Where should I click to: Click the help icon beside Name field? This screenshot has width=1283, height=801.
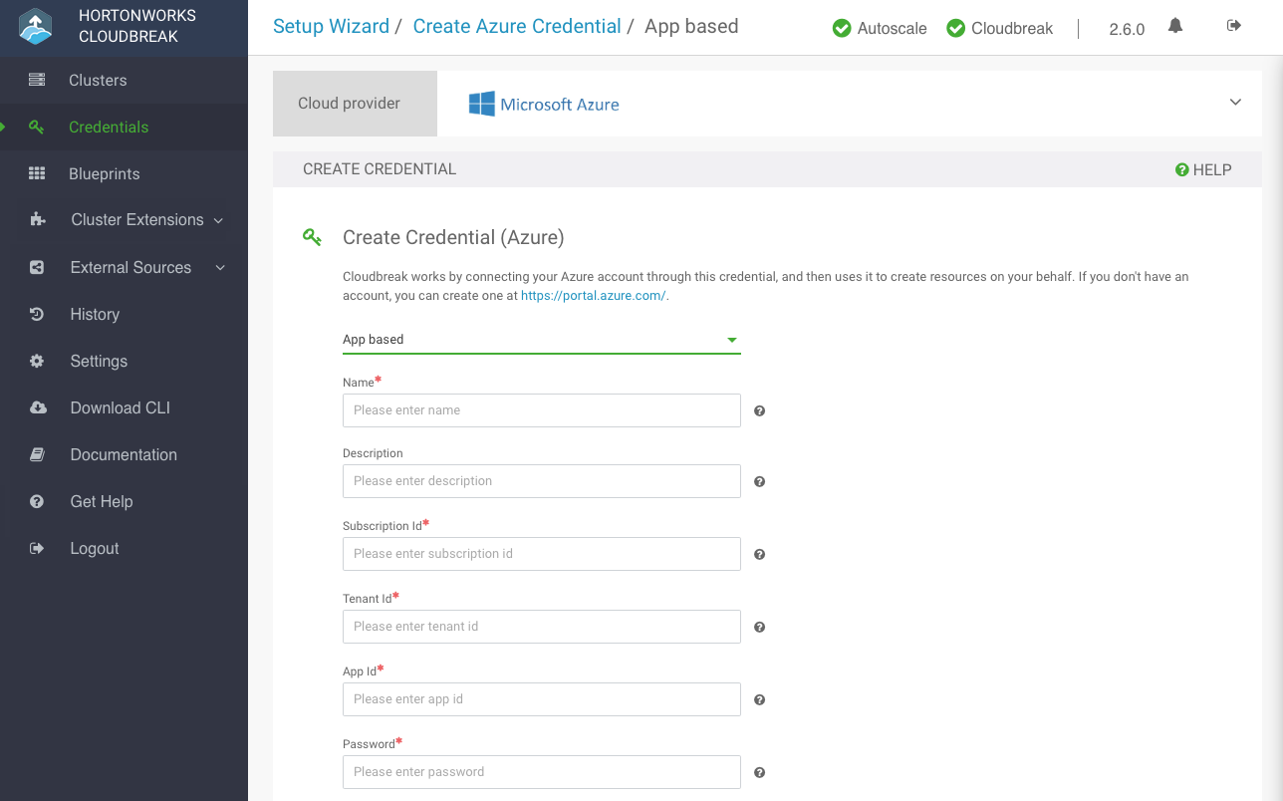pos(759,410)
